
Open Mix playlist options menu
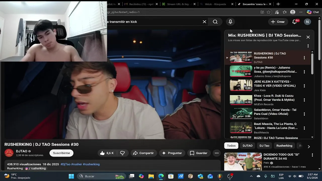tap(308, 46)
